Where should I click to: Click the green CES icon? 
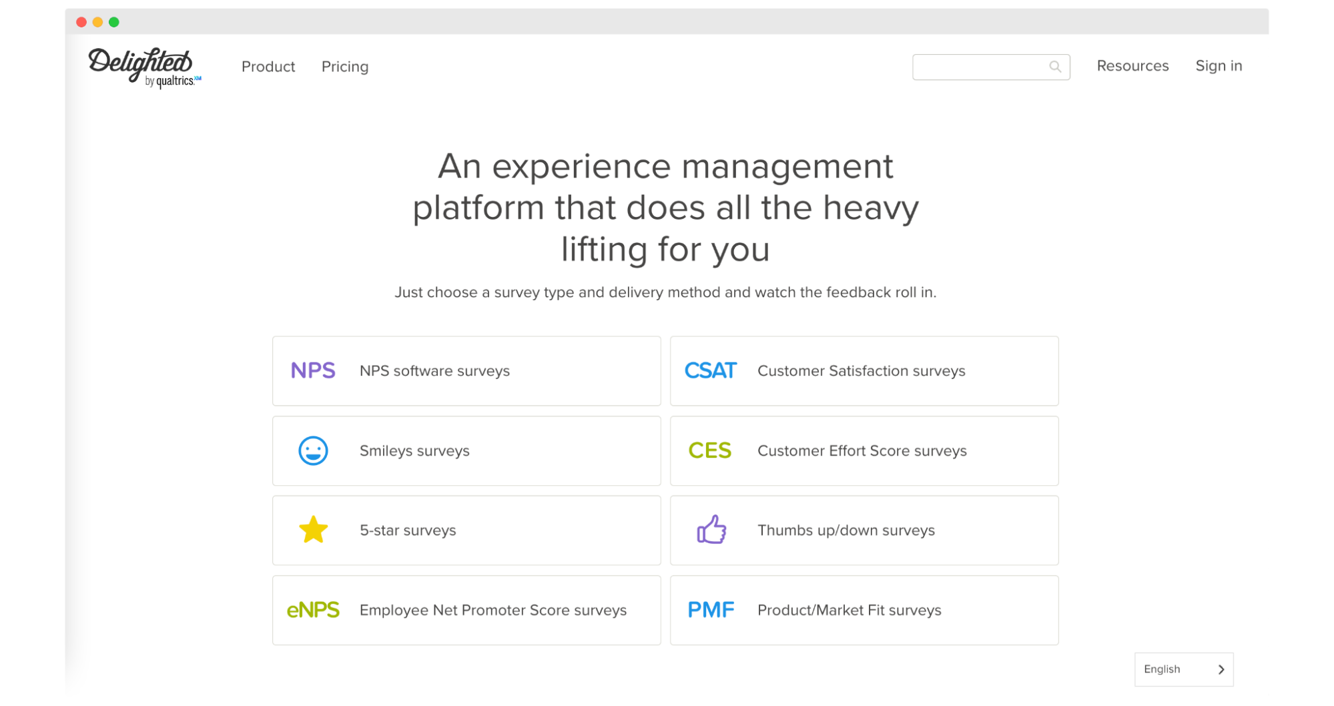pyautogui.click(x=710, y=450)
